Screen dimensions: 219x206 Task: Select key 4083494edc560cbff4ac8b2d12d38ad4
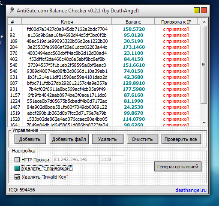pyautogui.click(x=67, y=53)
